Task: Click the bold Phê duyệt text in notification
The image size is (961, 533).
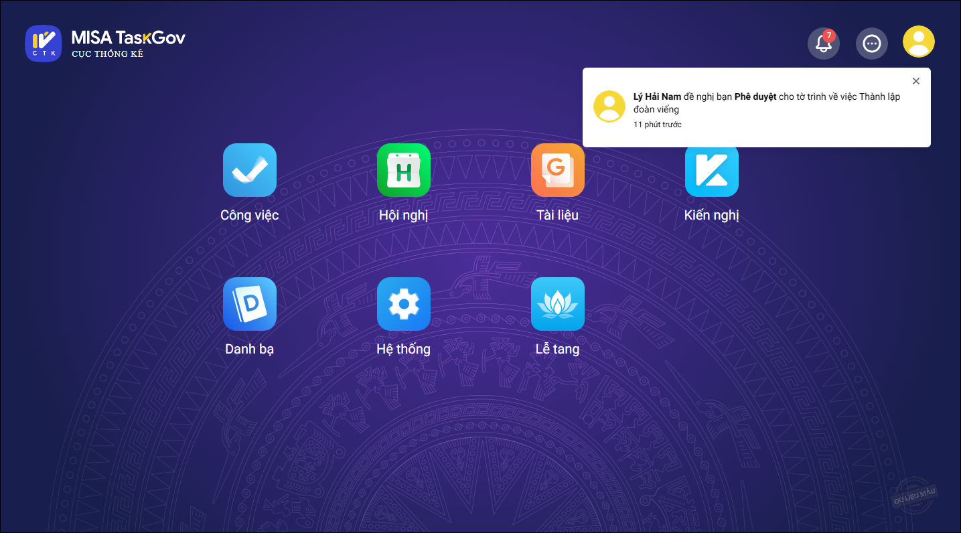Action: point(755,96)
